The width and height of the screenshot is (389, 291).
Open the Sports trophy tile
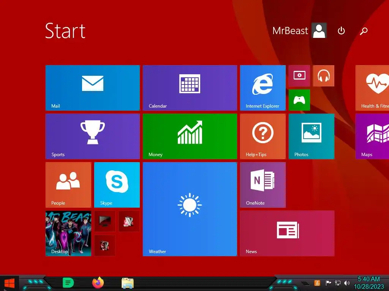[x=93, y=136]
